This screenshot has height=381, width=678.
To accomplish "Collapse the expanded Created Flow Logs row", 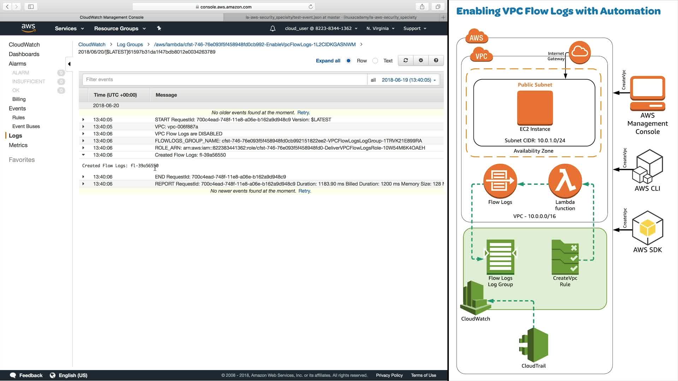I will click(83, 155).
